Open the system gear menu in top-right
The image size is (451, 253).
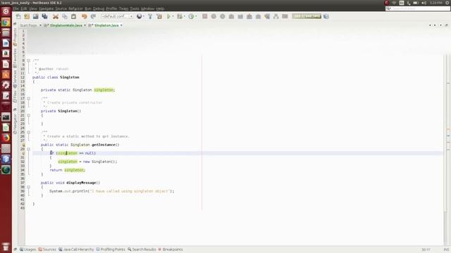(447, 3)
